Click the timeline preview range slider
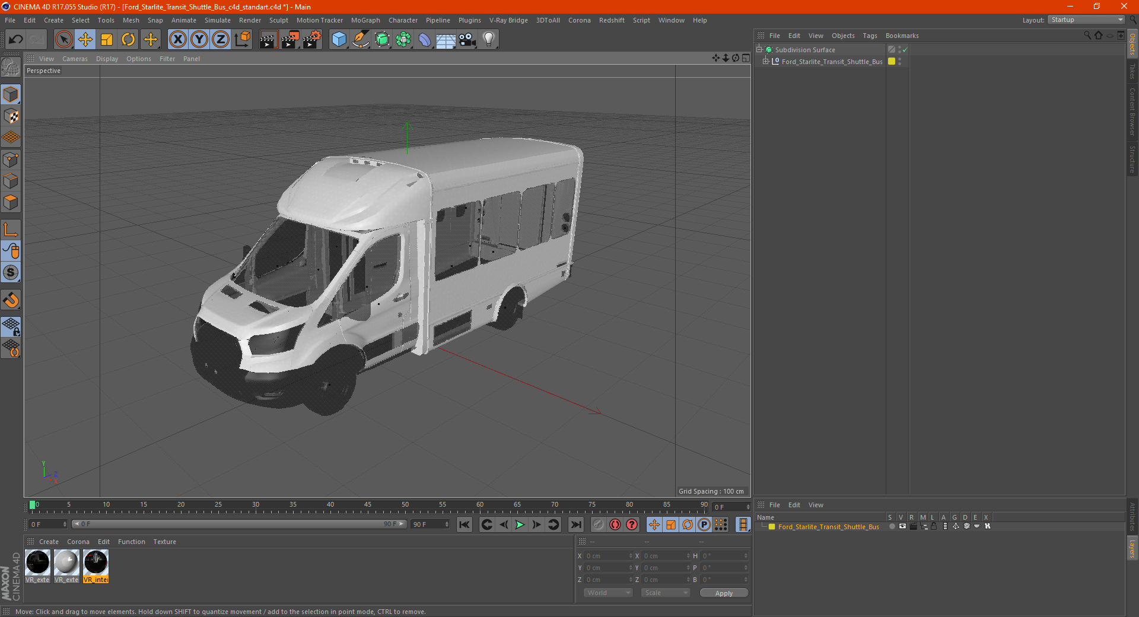Viewport: 1139px width, 617px height. [x=239, y=524]
